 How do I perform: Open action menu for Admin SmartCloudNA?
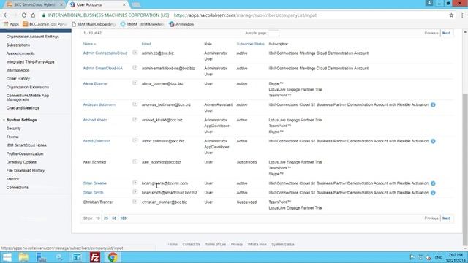(135, 68)
